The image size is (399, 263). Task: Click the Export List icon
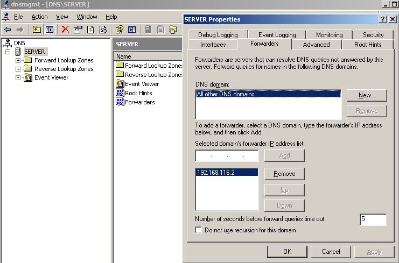click(x=103, y=30)
